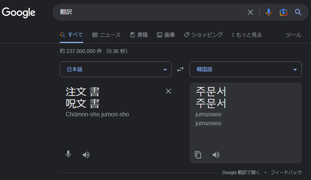Clear the search box with the X icon

tap(250, 12)
